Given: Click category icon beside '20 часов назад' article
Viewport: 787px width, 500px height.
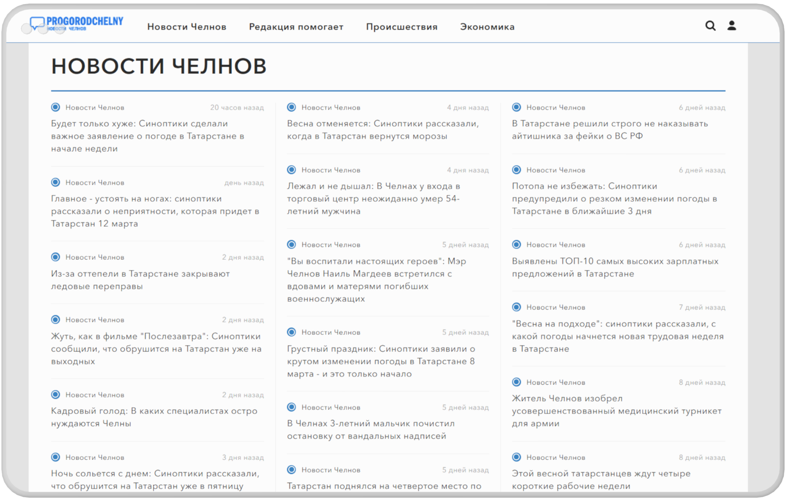Looking at the screenshot, I should 56,107.
